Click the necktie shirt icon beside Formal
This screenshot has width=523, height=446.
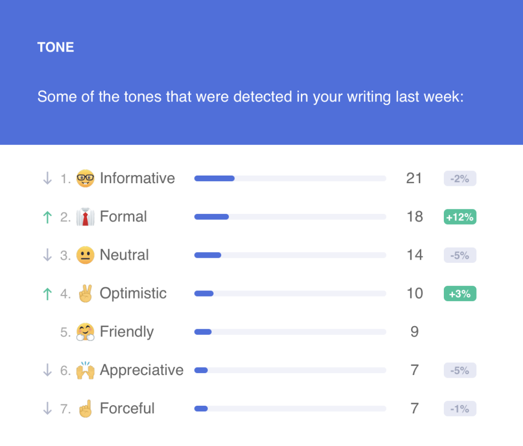(85, 217)
